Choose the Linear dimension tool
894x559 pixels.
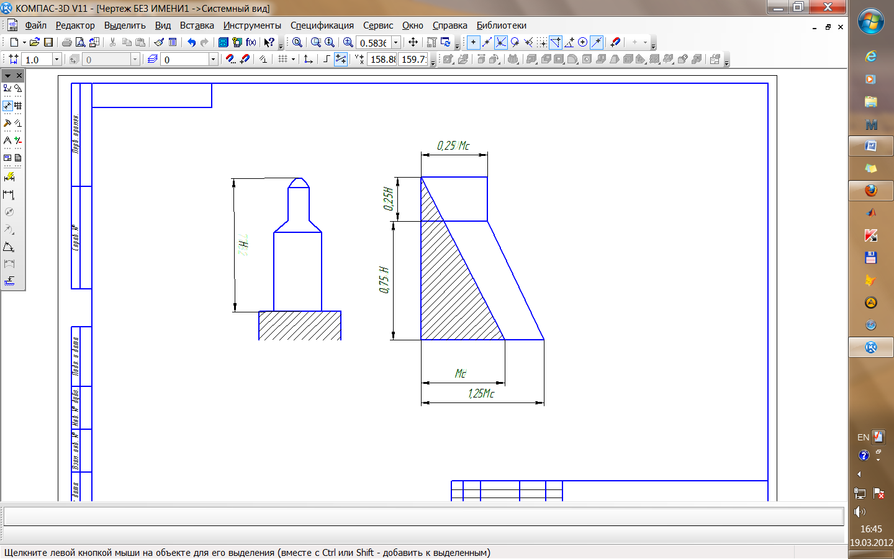point(9,194)
